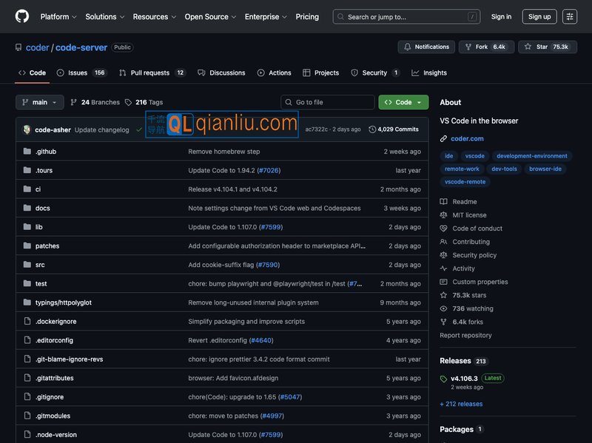Open the 4,029 Commits history
This screenshot has width=592, height=443.
pos(394,129)
